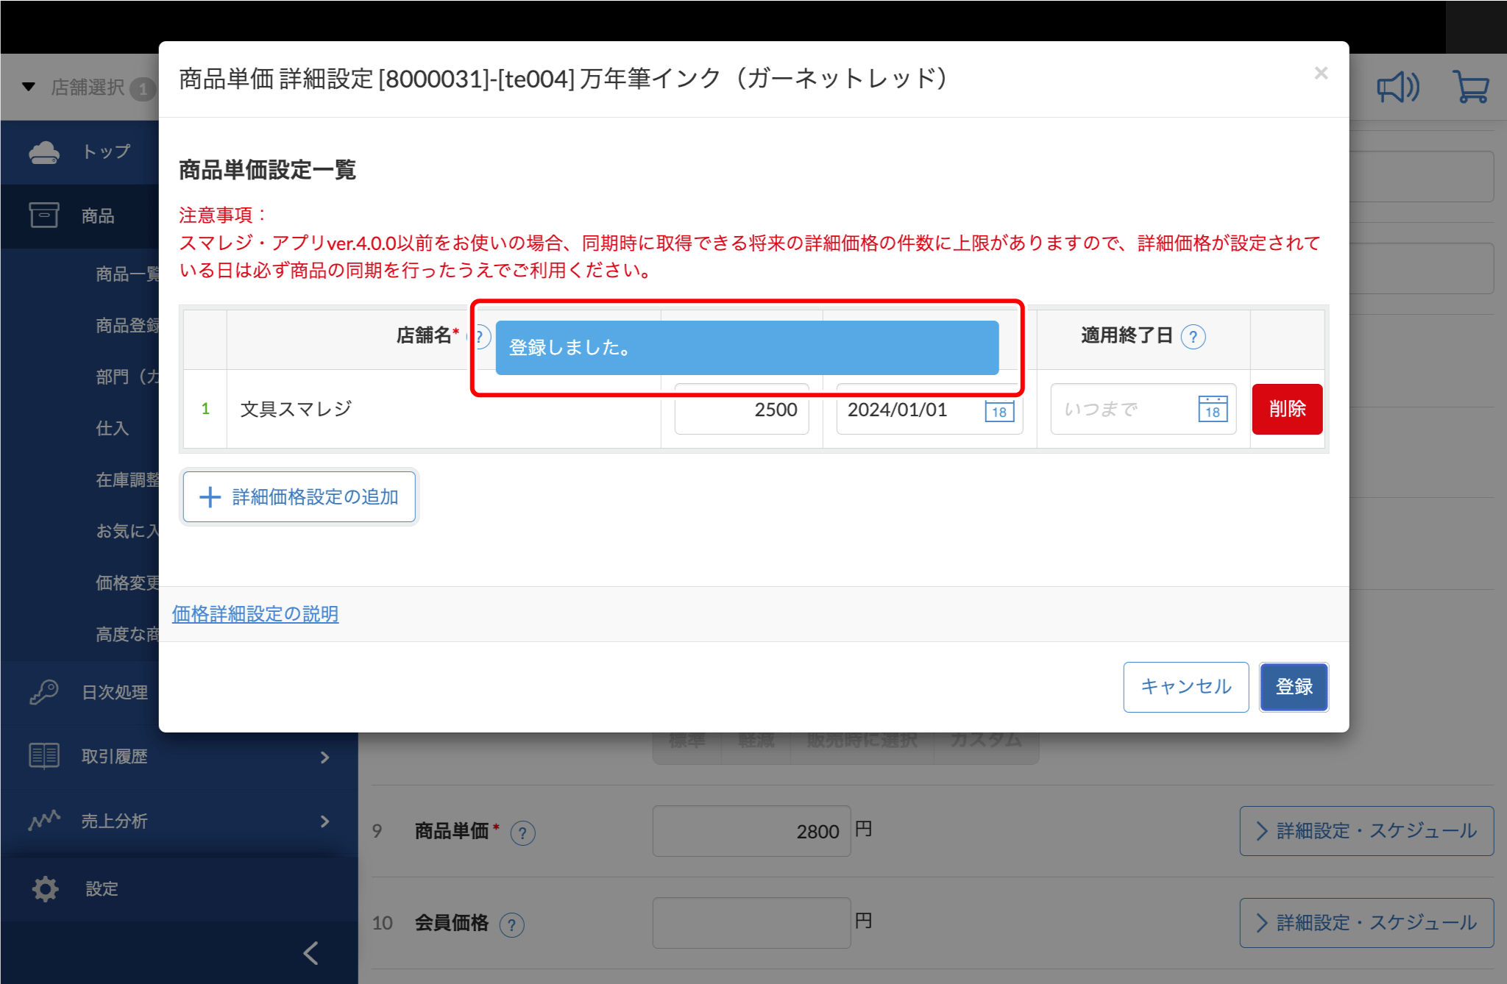Click the 商品 box icon in sidebar
This screenshot has height=984, width=1507.
pos(44,215)
